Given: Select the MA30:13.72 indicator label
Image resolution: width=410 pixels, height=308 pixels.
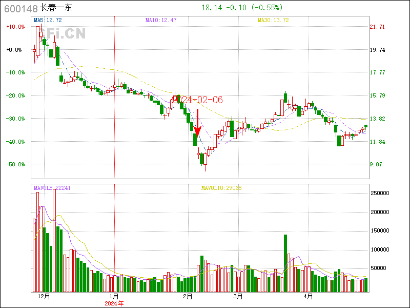Looking at the screenshot, I should (273, 20).
